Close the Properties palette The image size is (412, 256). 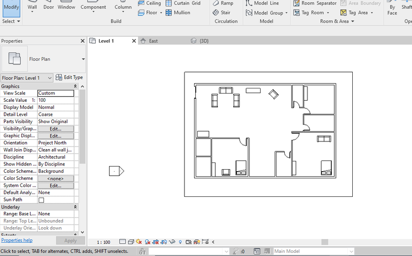pos(82,41)
